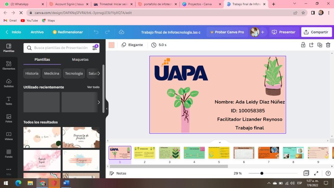This screenshot has height=188, width=334.
Task: Open Microsoft Edge from the taskbar
Action: click(x=18, y=183)
